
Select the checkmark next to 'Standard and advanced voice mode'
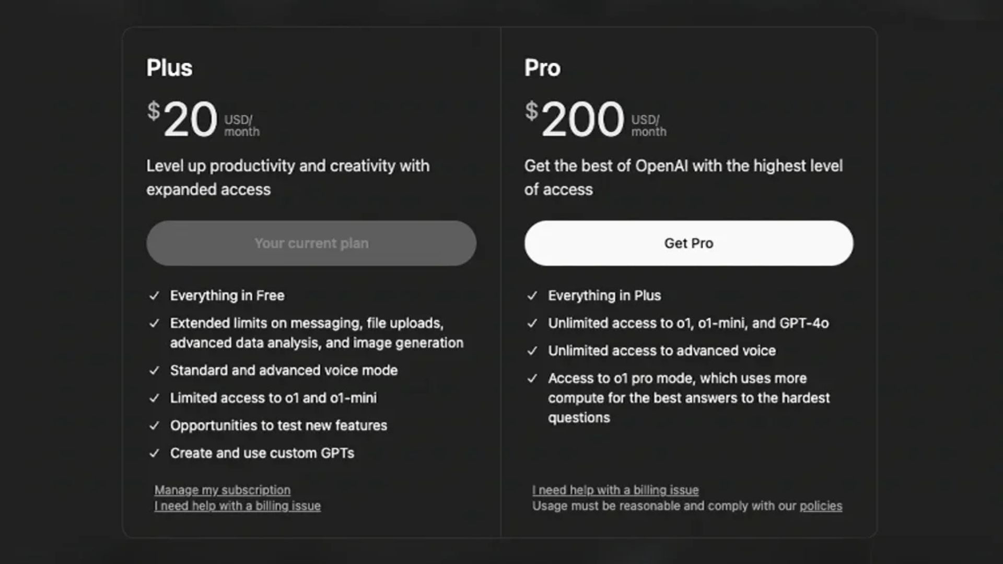click(154, 370)
